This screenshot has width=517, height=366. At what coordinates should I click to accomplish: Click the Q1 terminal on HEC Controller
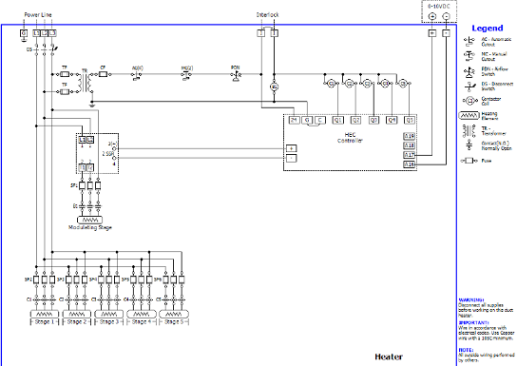click(337, 121)
